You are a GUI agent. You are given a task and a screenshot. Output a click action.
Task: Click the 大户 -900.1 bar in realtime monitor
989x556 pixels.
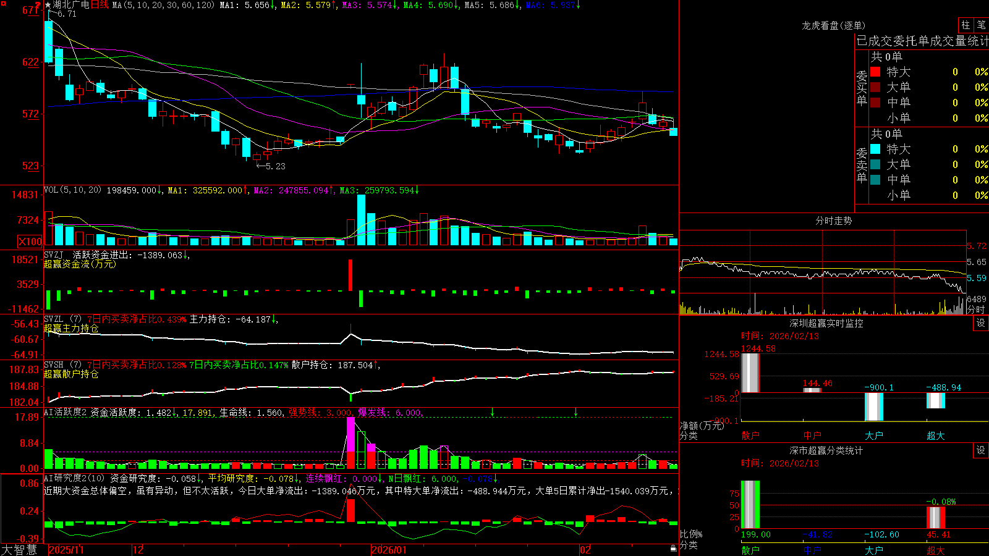[x=873, y=406]
